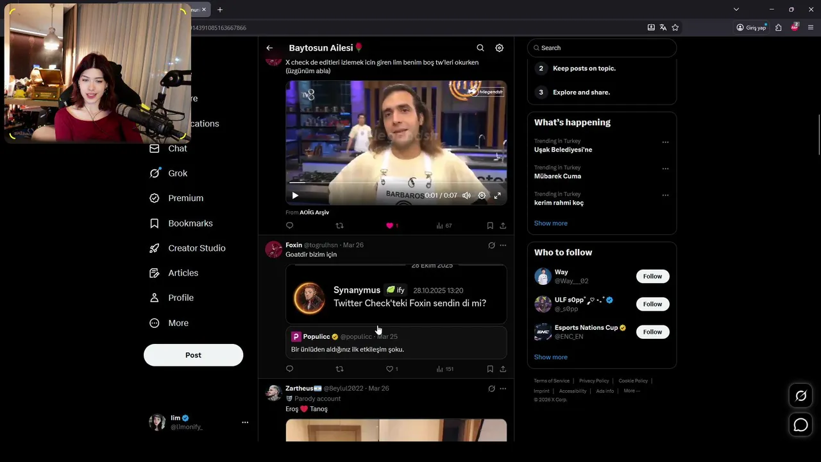
Task: Expand the footer More menu
Action: pyautogui.click(x=632, y=391)
